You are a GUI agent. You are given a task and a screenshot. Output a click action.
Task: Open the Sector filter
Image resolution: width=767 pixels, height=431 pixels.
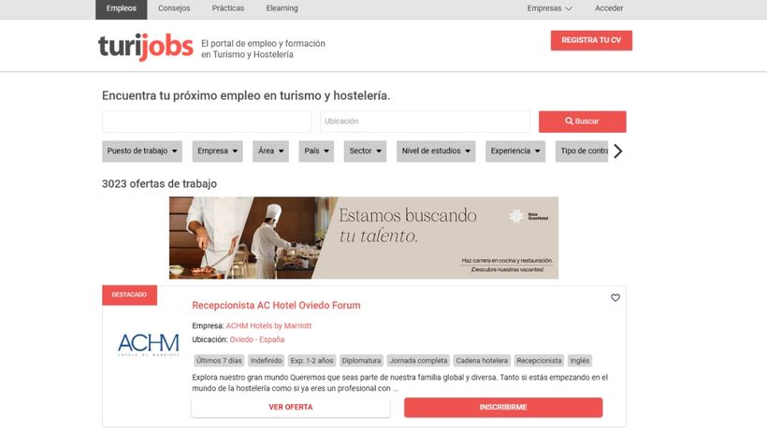(x=365, y=151)
